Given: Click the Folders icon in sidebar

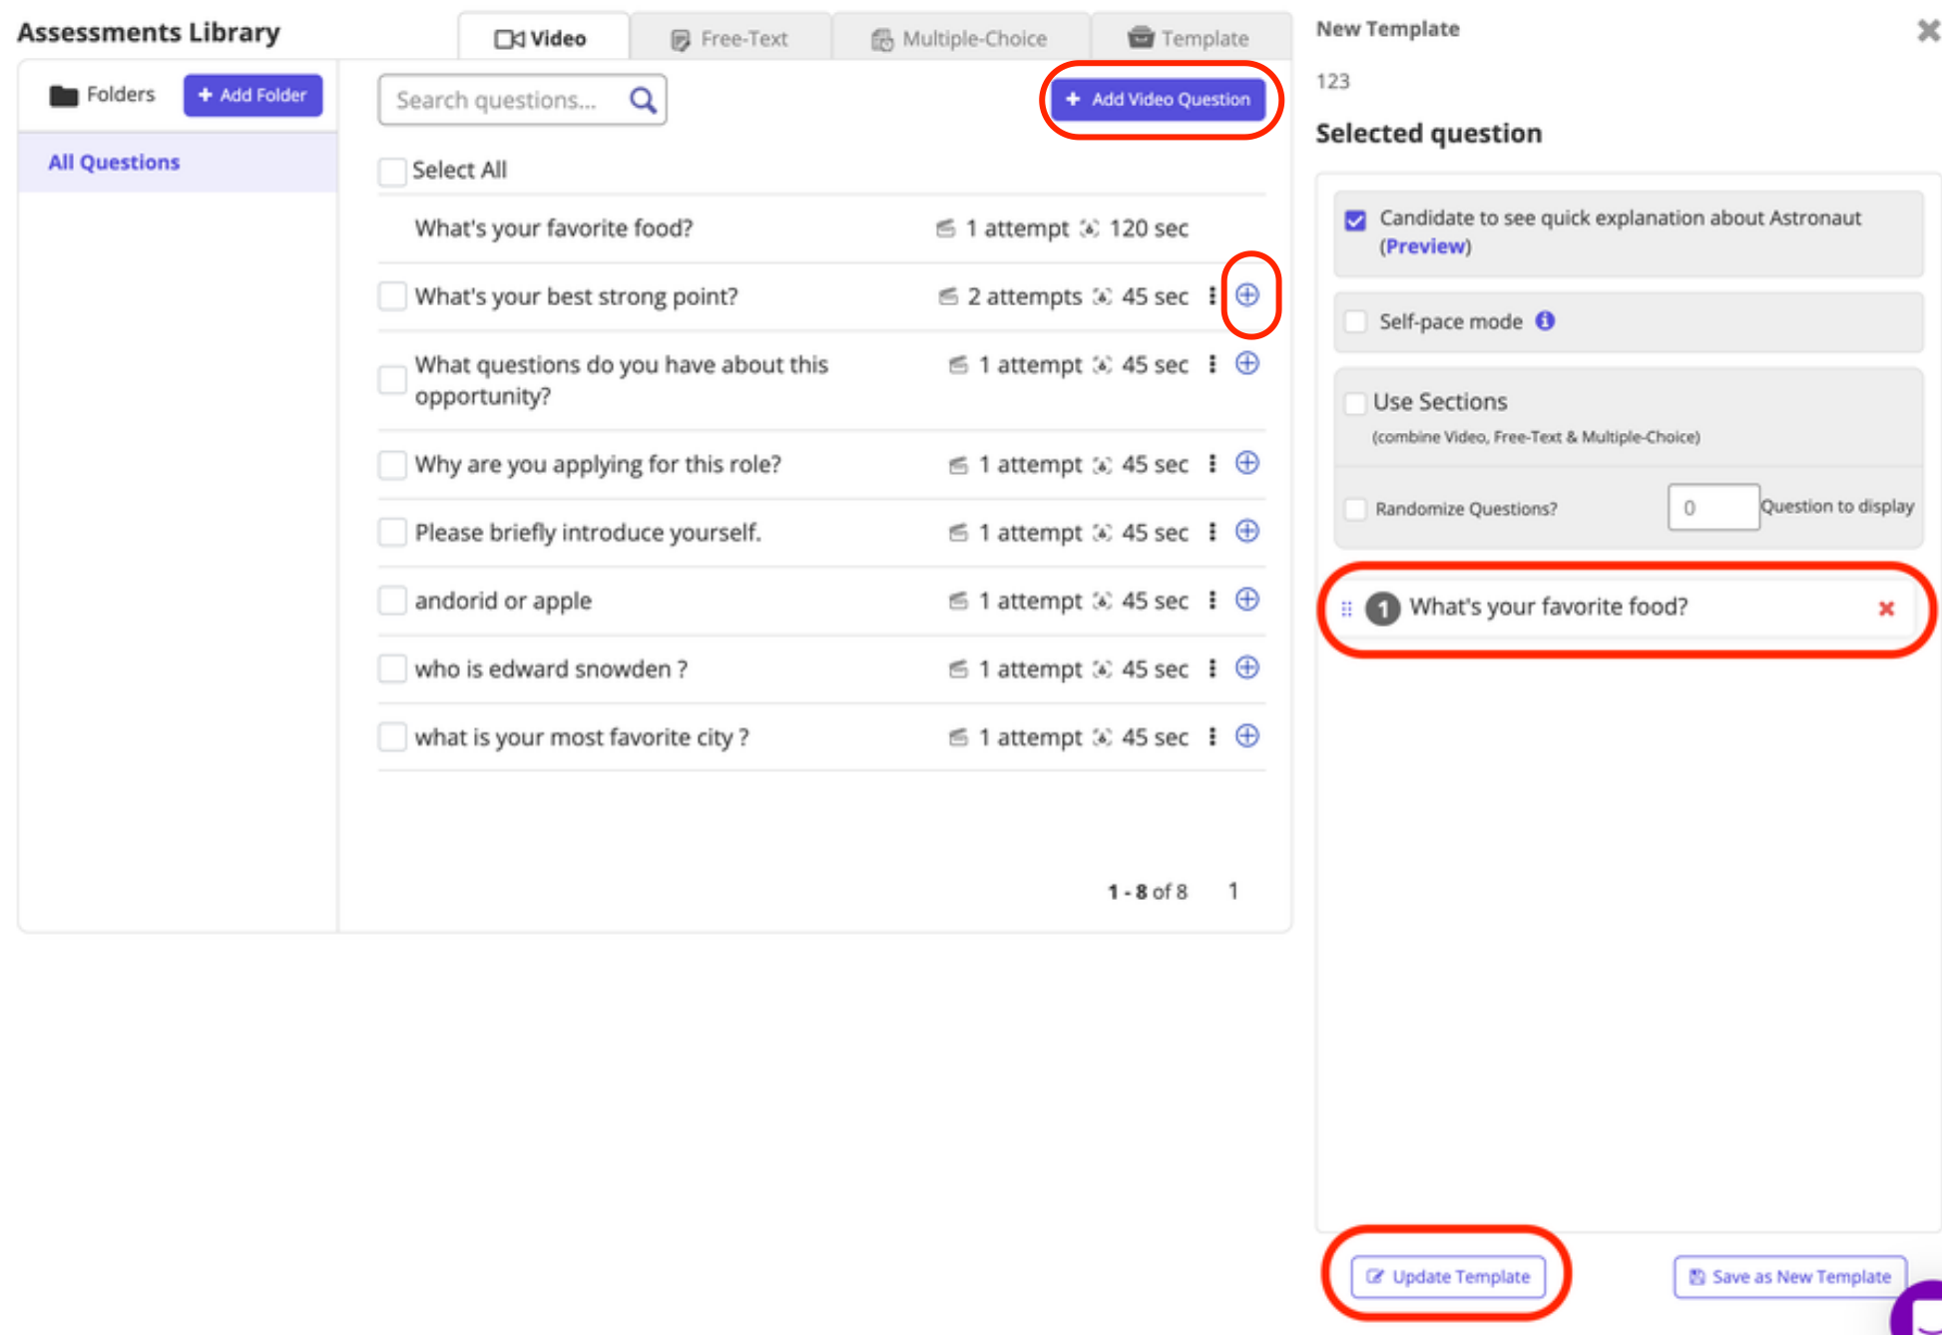Looking at the screenshot, I should pyautogui.click(x=64, y=96).
